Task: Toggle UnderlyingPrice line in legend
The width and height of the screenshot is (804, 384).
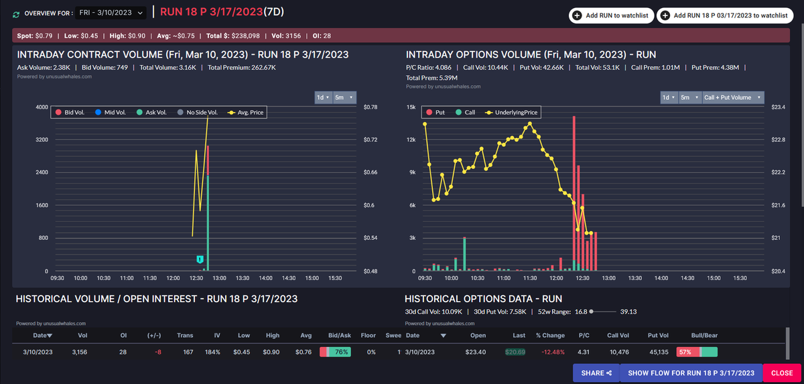Action: point(512,113)
